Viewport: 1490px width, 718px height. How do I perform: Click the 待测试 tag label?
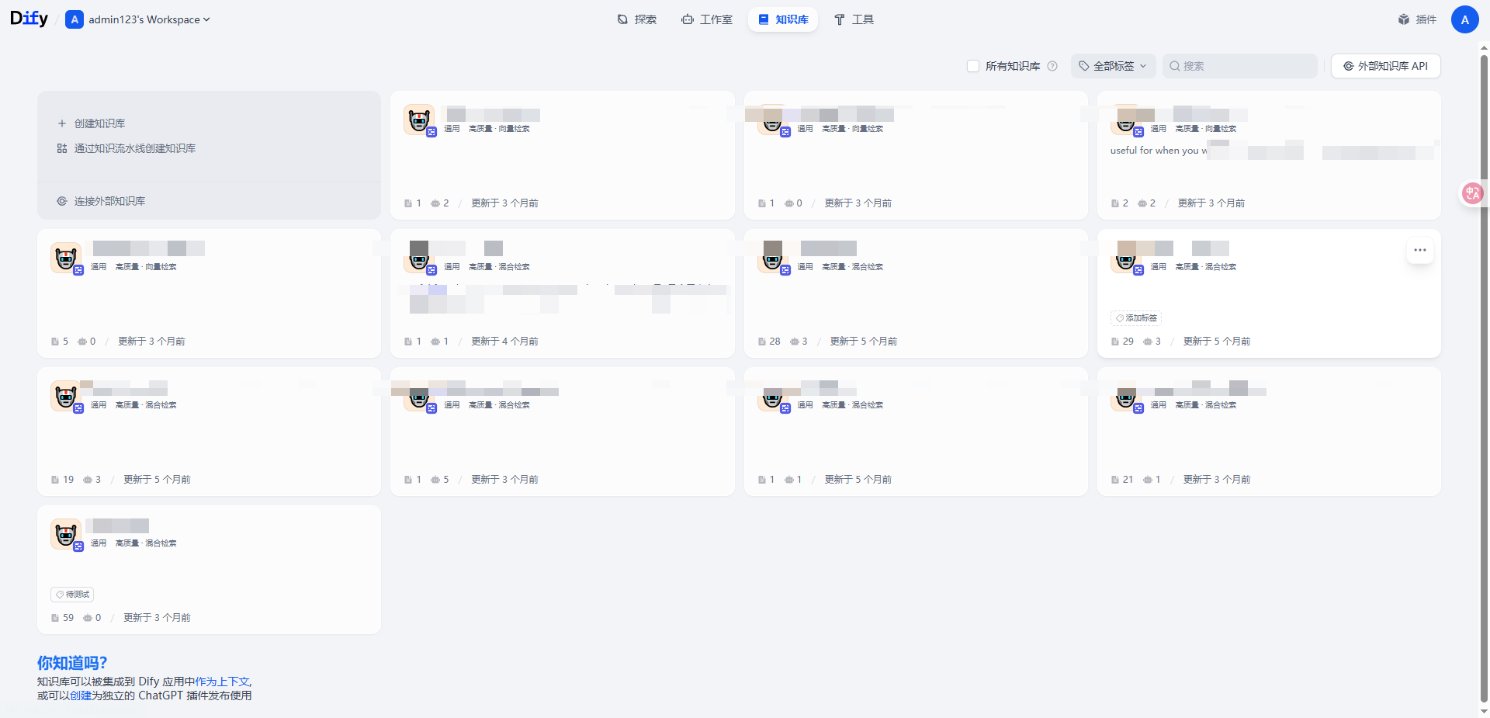tap(72, 595)
